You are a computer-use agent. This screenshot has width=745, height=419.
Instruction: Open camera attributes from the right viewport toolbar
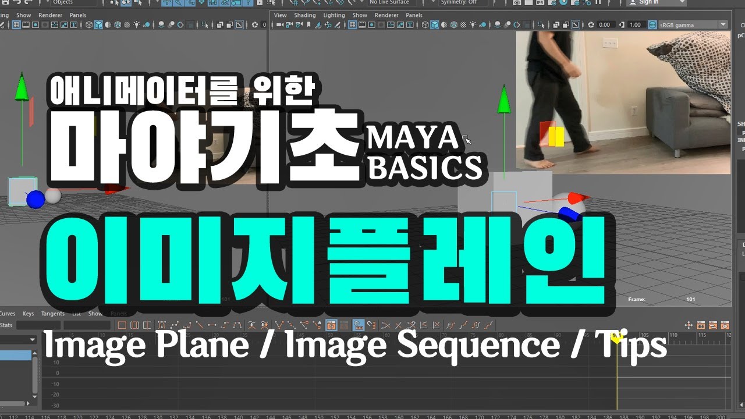(299, 25)
